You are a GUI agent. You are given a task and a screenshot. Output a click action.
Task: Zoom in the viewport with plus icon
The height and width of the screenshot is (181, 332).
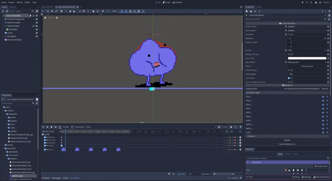pos(57,18)
